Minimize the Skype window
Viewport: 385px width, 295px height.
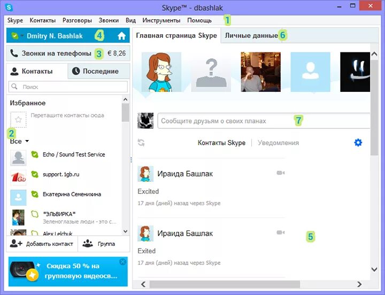click(340, 6)
